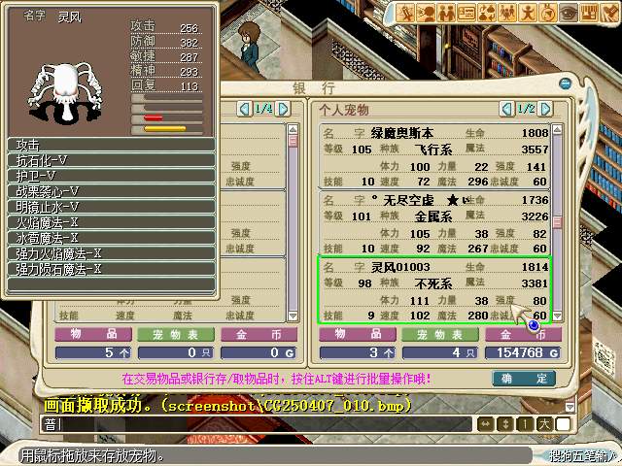Switch to bank-side 金币 tab

pos(259,335)
